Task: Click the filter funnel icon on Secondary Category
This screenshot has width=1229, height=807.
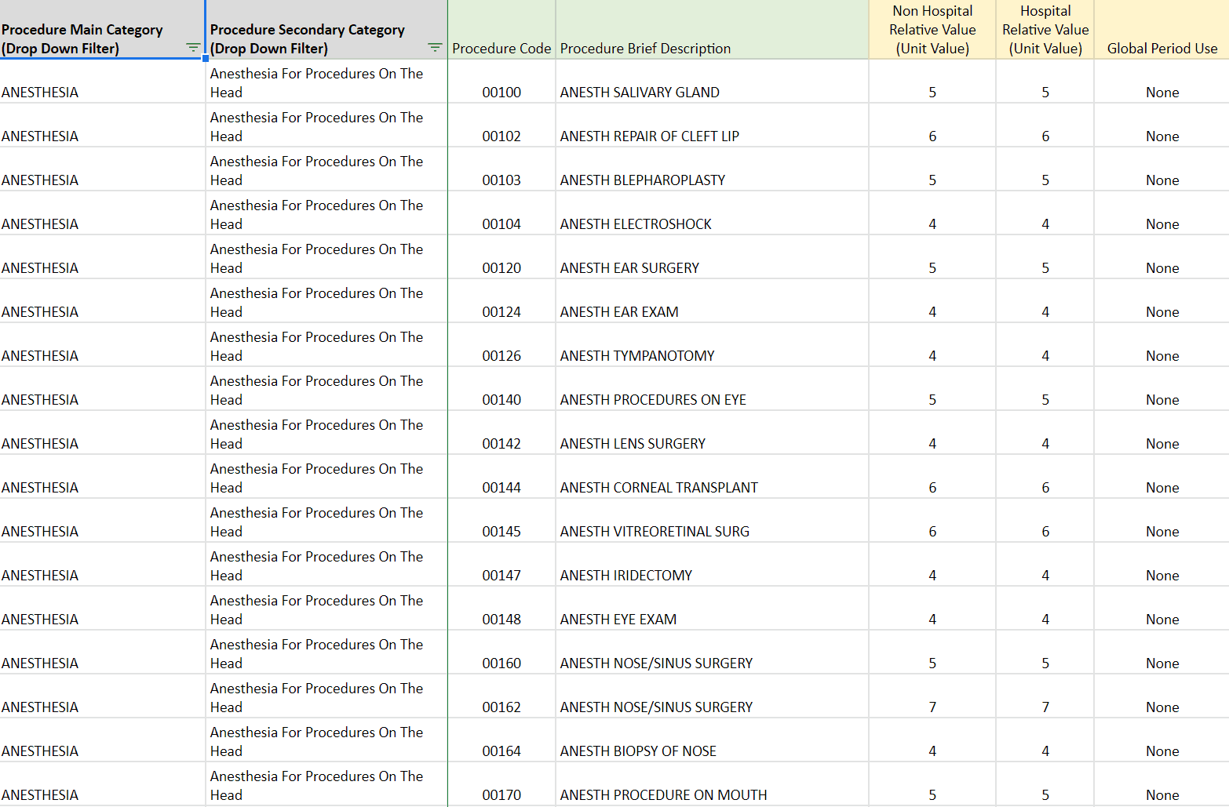Action: click(435, 48)
